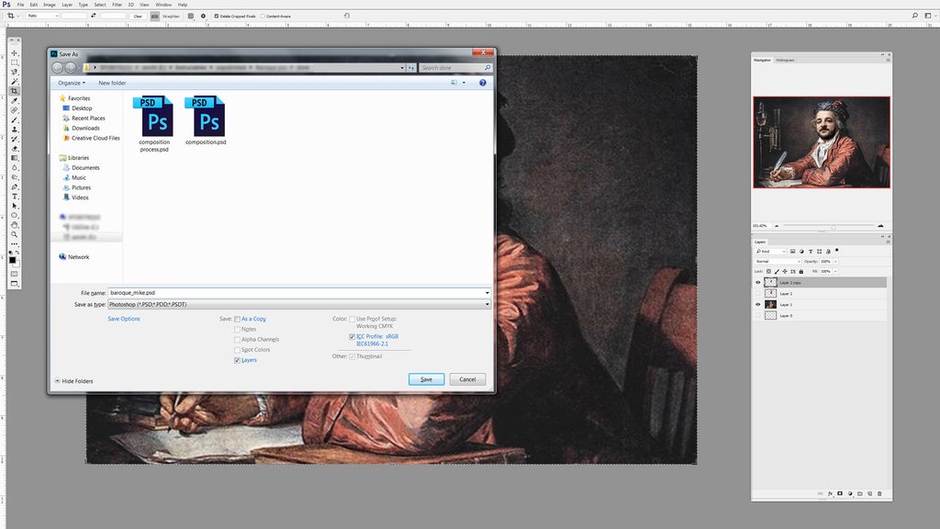This screenshot has height=529, width=940.
Task: Open the layer blend mode Normal dropdown
Action: [778, 262]
